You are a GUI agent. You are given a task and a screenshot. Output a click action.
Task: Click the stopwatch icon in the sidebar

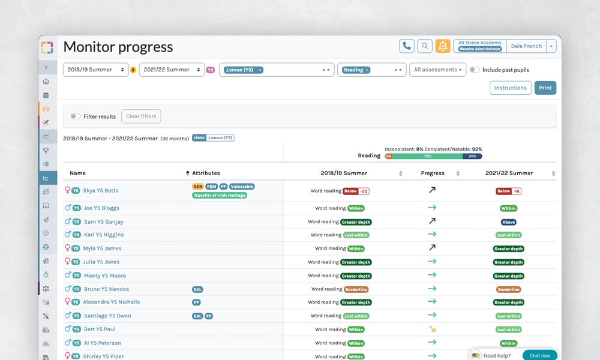pos(46,274)
